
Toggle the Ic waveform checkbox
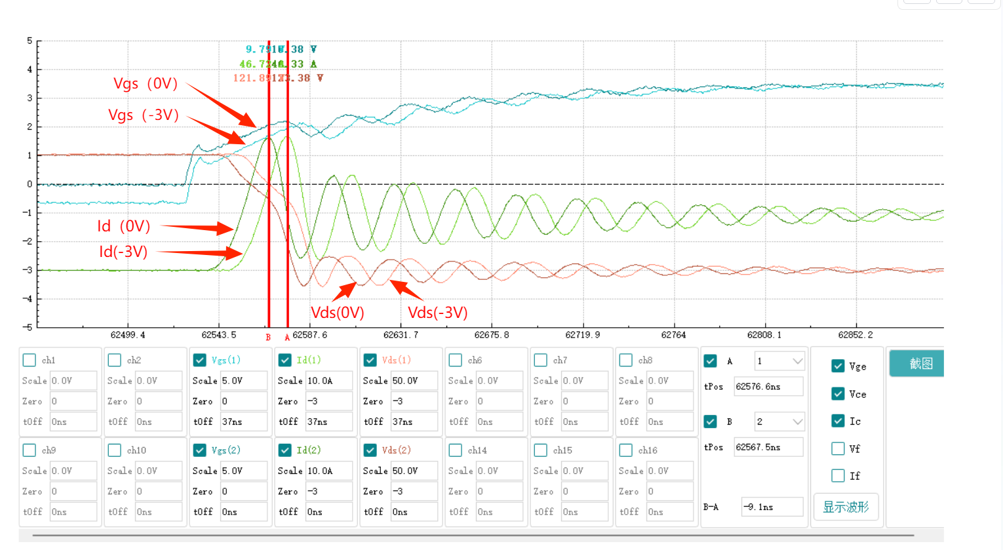[838, 422]
